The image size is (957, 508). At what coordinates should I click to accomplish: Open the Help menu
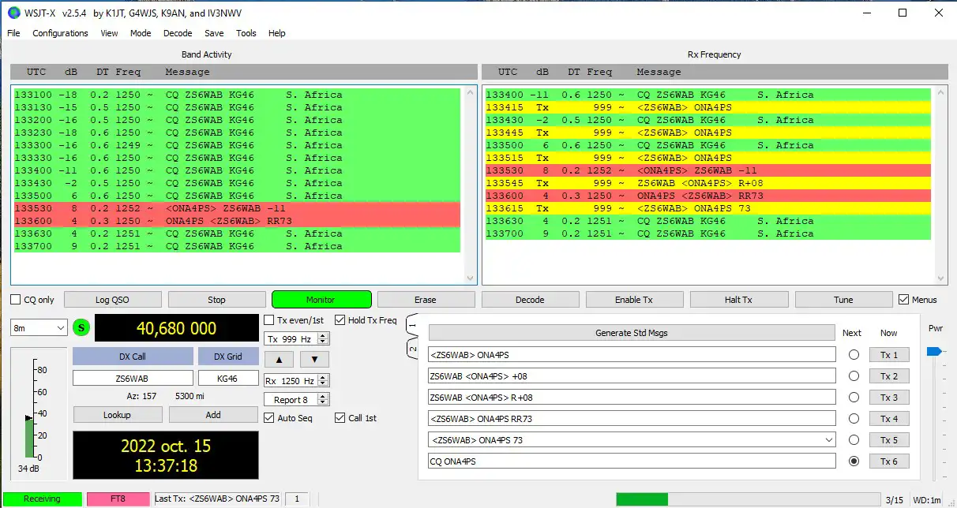pyautogui.click(x=277, y=33)
